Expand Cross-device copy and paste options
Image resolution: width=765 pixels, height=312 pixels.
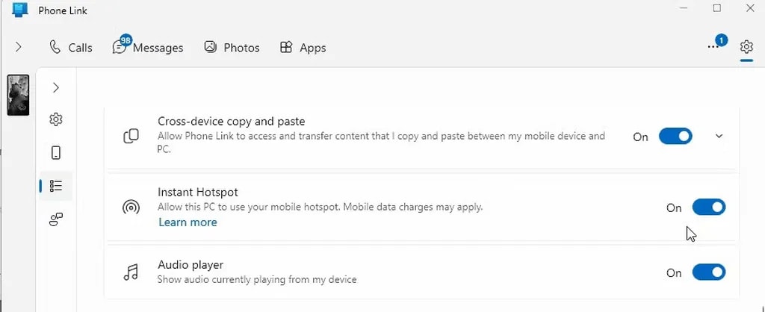(719, 137)
